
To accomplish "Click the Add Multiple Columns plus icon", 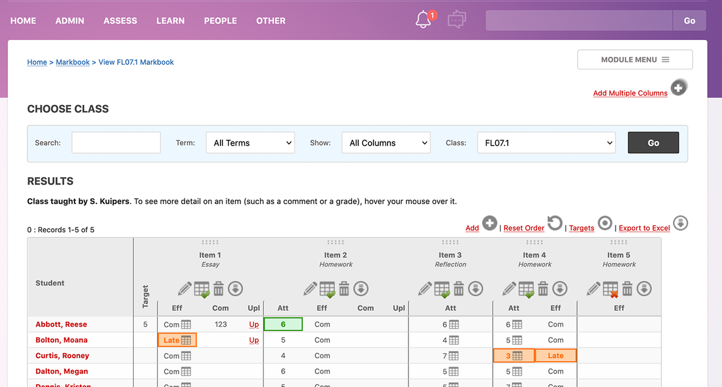I will 679,88.
